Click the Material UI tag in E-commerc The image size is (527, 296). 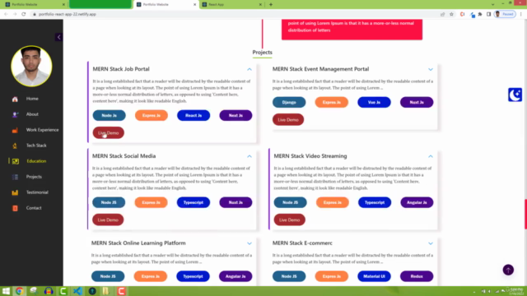coord(374,276)
